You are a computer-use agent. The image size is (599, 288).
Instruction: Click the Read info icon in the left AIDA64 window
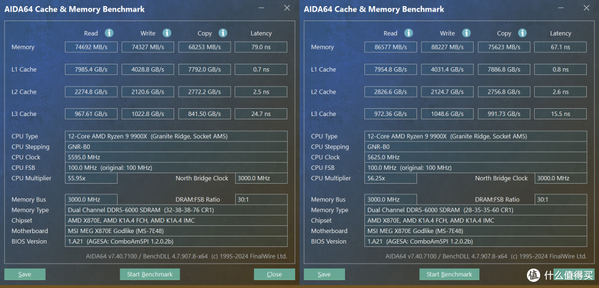(109, 33)
